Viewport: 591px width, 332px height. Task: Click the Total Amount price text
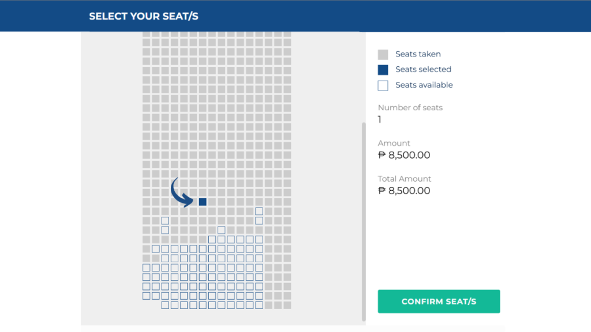click(x=404, y=190)
